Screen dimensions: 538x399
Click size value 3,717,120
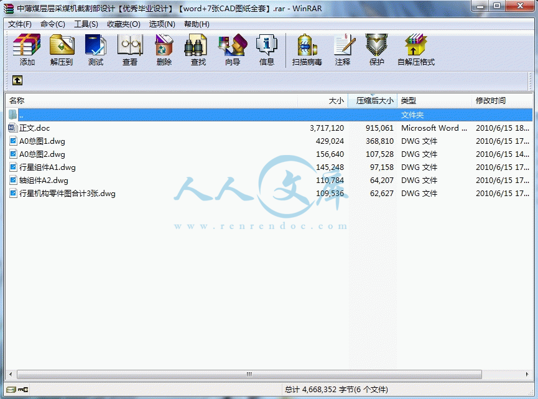point(327,128)
